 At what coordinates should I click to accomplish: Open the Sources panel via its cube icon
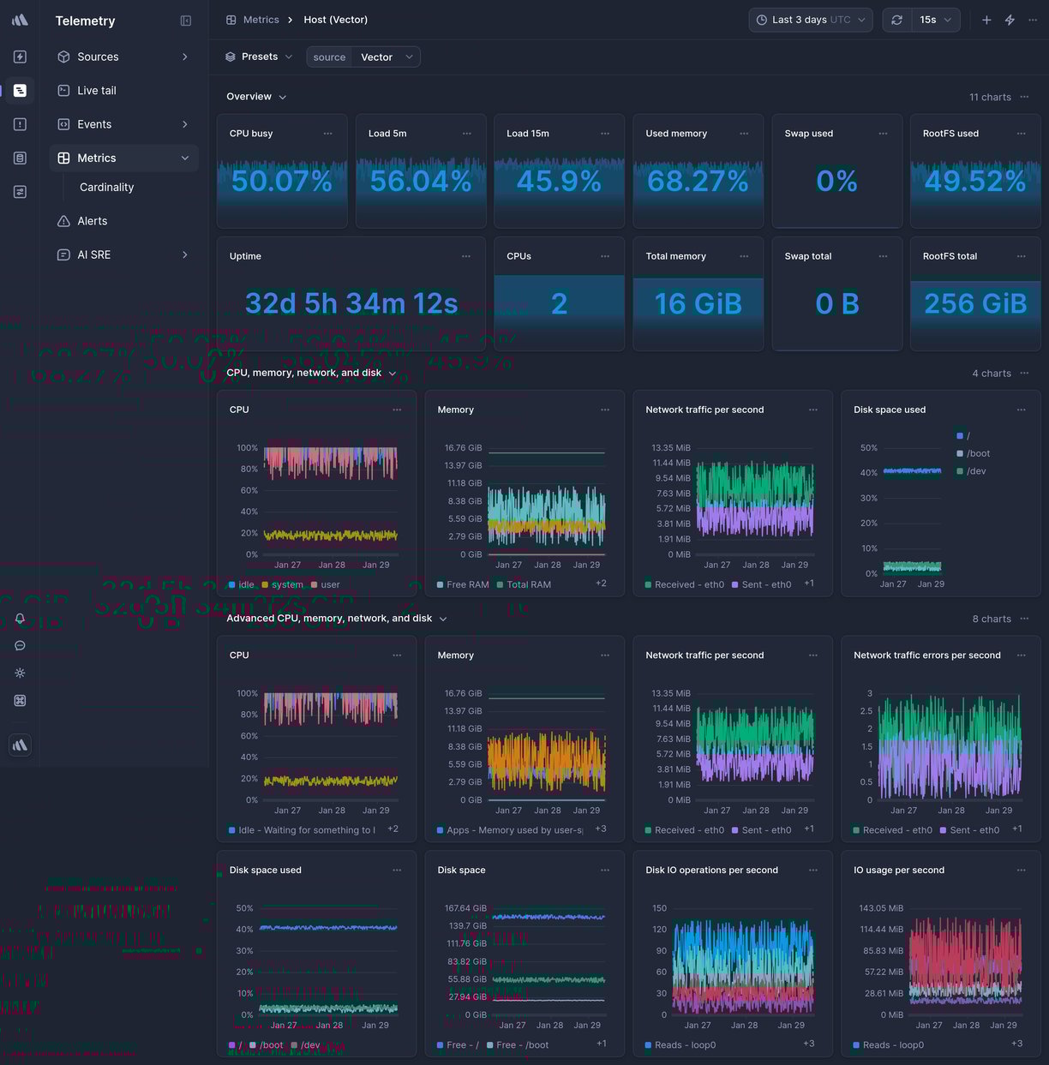pos(63,57)
